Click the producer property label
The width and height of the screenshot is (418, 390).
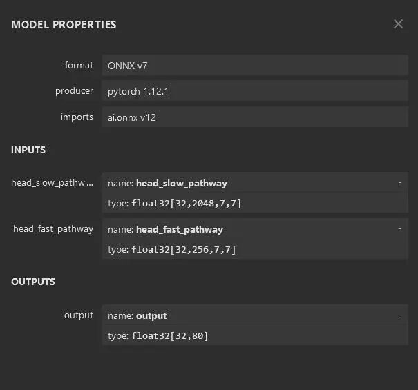[x=74, y=91]
